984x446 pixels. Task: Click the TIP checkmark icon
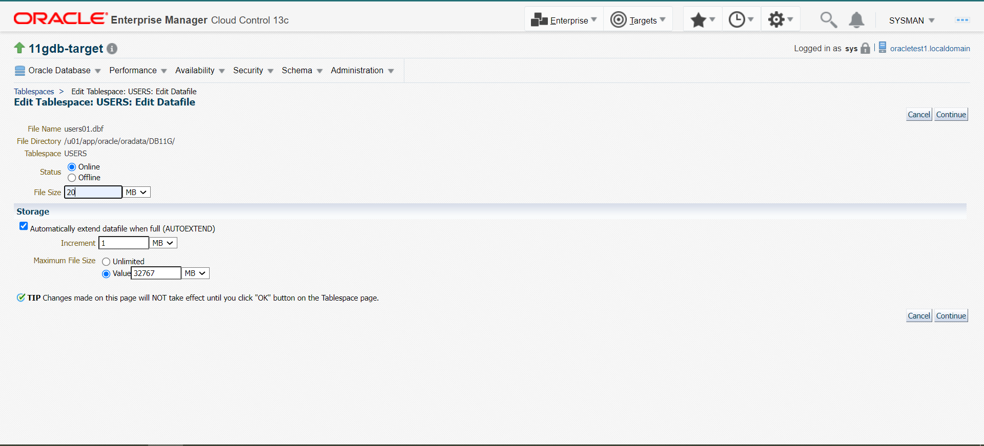pos(21,298)
